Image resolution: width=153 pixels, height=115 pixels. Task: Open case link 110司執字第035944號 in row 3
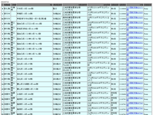[x=135, y=29]
